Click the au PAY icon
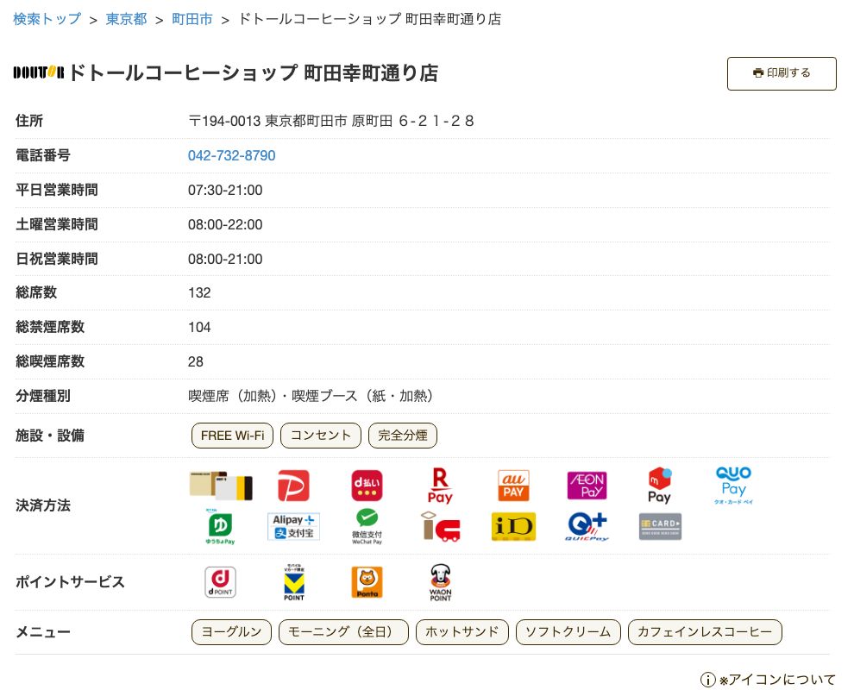The image size is (854, 690). (x=513, y=486)
